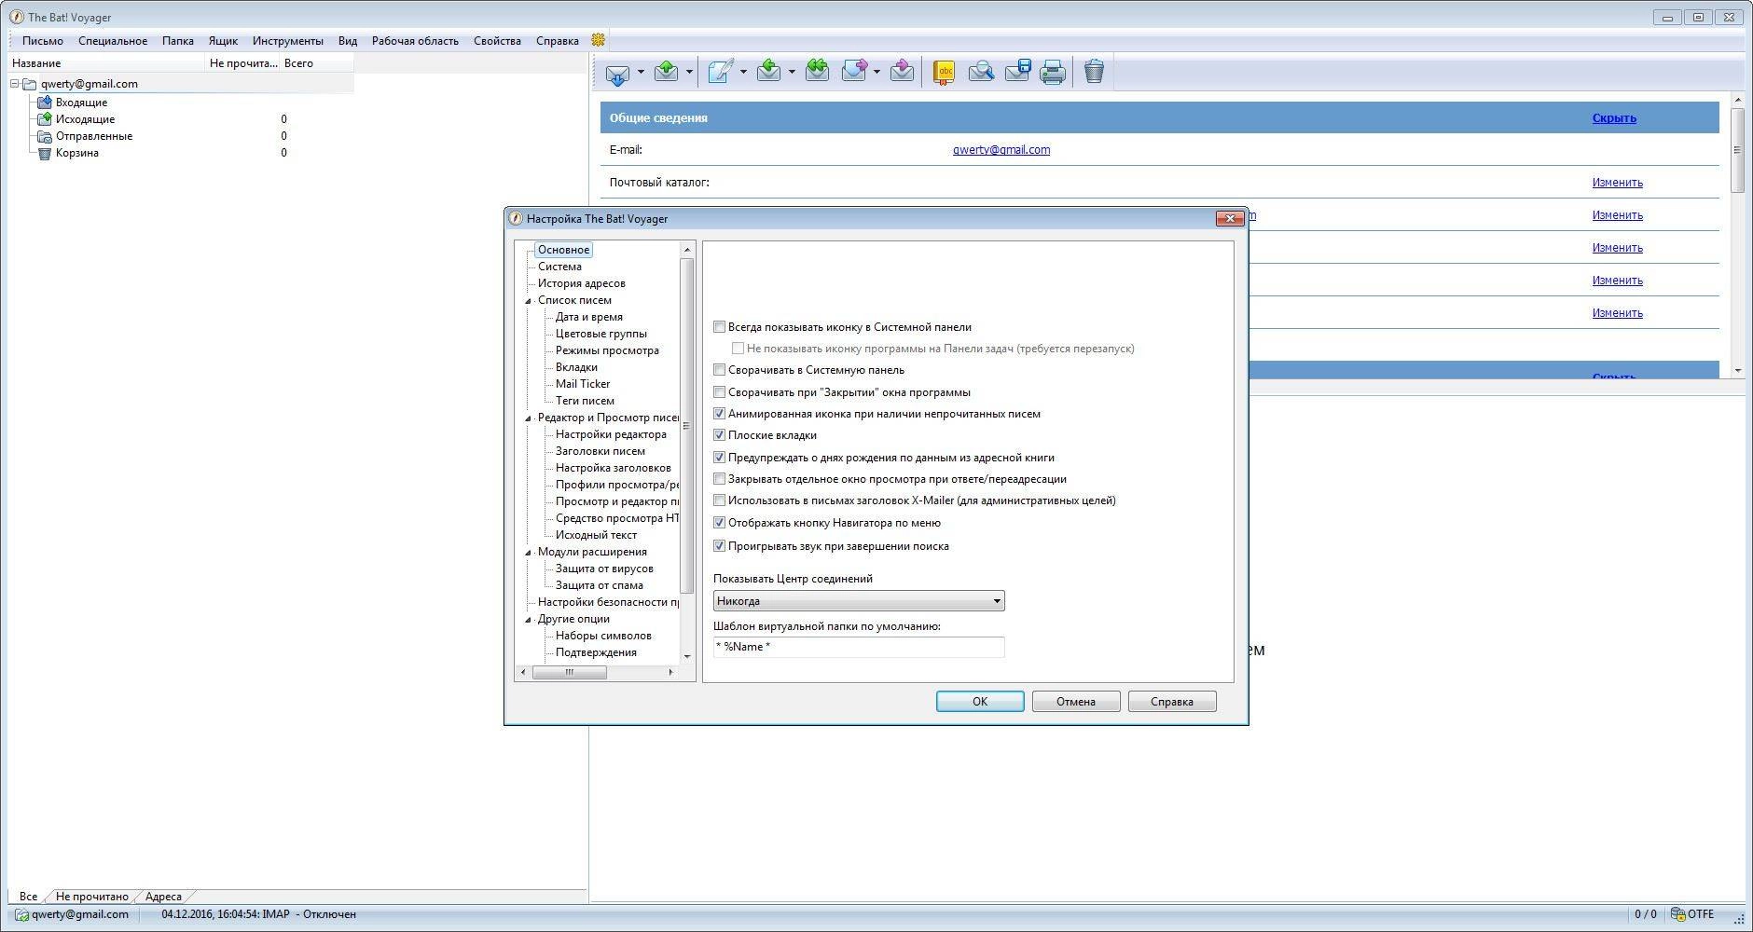Open dropdown arrow next to New message
1753x932 pixels.
743,72
